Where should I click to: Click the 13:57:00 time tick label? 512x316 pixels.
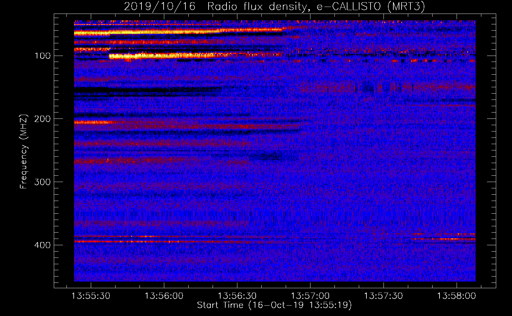pyautogui.click(x=310, y=296)
